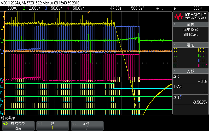Click the 标准模式 acquisition mode text

(190, 29)
